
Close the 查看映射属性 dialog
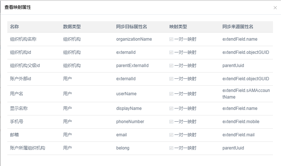pos(275,8)
